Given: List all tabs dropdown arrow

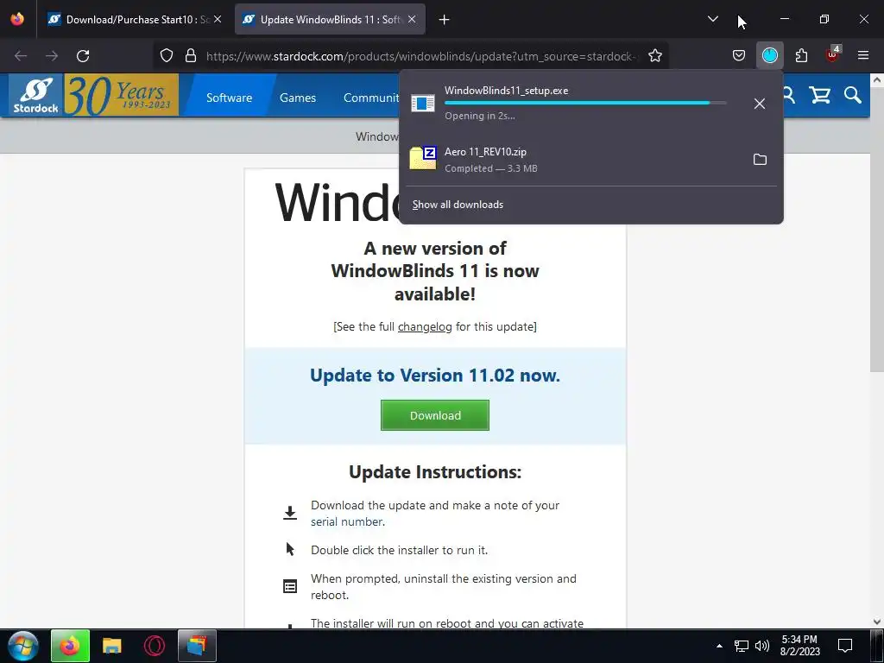Looking at the screenshot, I should (712, 19).
